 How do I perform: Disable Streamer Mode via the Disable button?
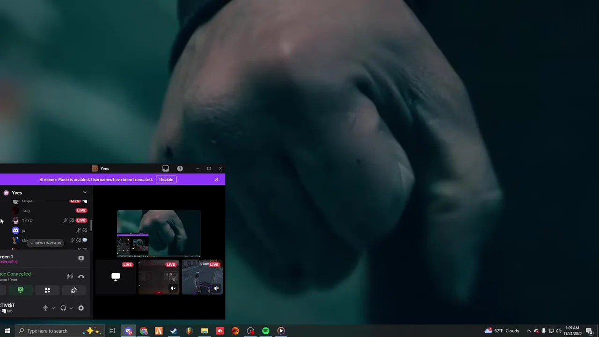(166, 179)
